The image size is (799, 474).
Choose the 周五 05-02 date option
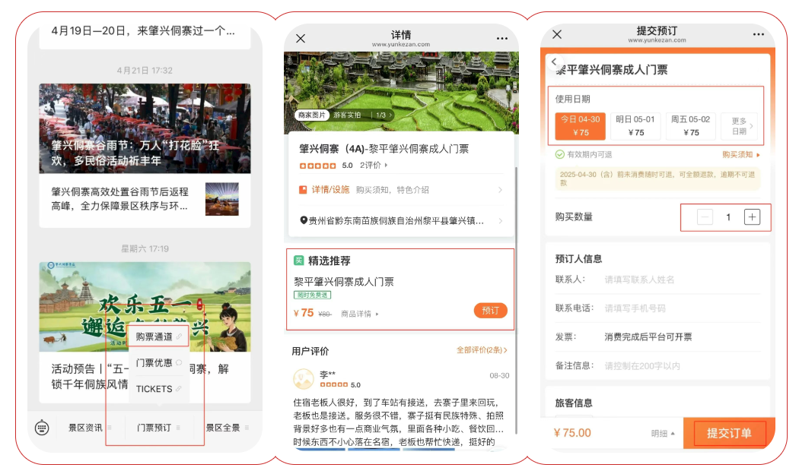coord(690,126)
